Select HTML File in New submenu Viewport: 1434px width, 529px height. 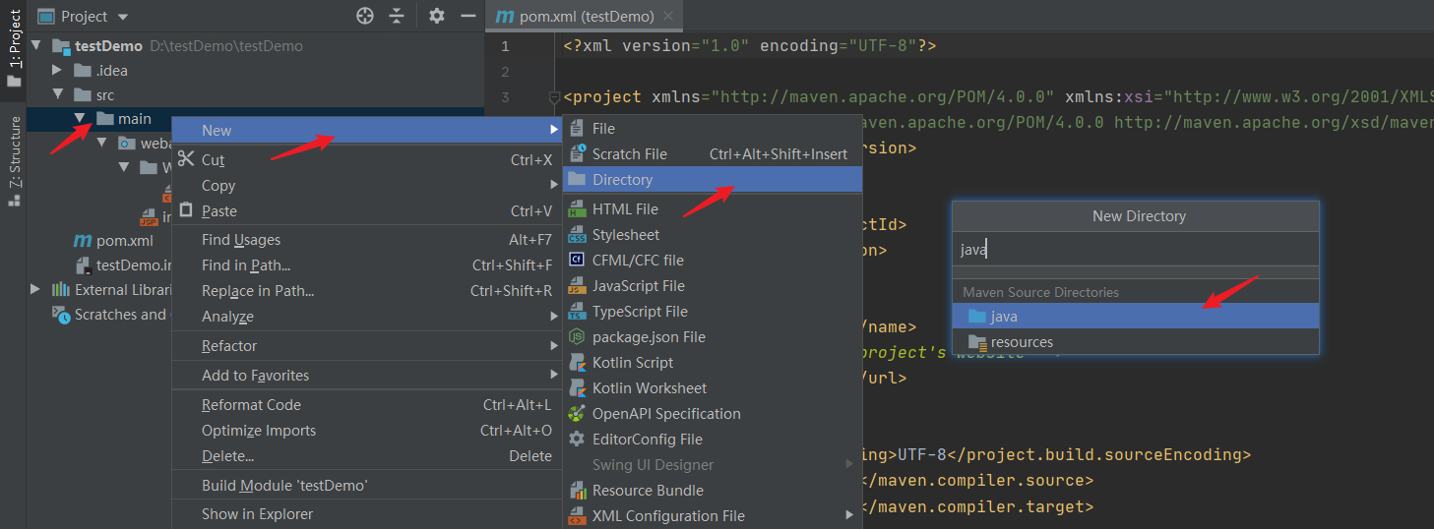coord(713,209)
